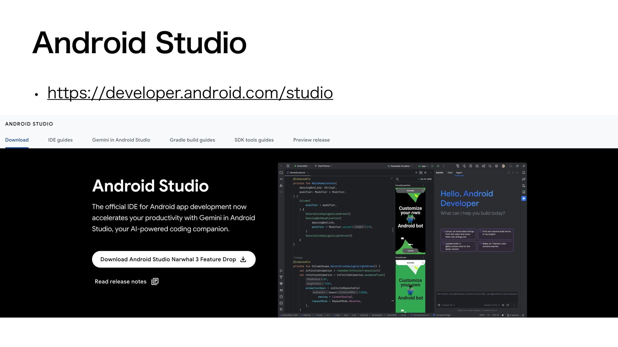Click the Gemini send prompt button
618x347 pixels.
pos(514,305)
